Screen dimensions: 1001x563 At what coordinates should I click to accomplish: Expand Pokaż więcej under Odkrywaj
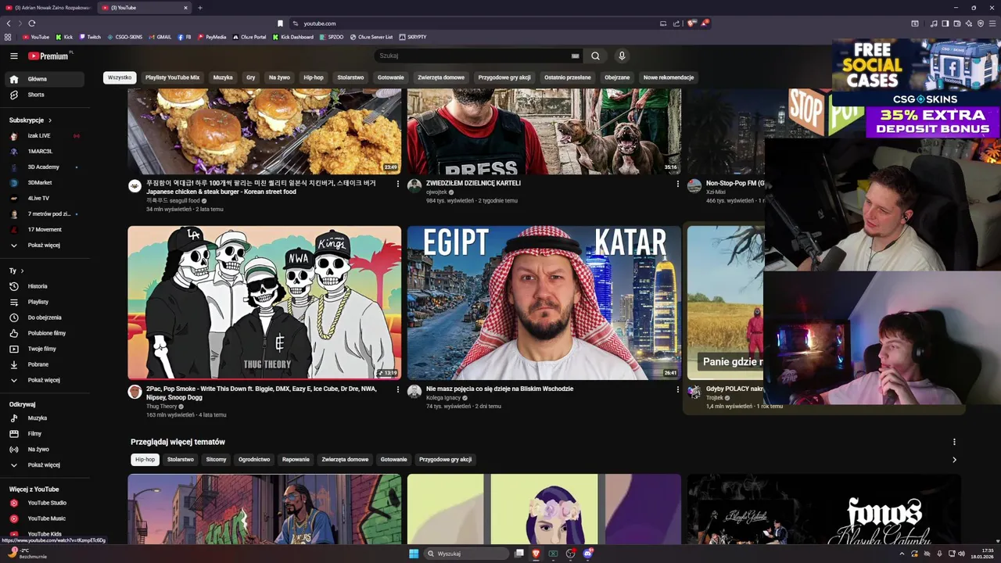pos(44,465)
